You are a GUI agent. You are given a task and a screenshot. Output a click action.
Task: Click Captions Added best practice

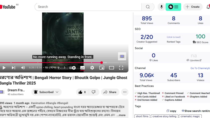click(x=172, y=100)
